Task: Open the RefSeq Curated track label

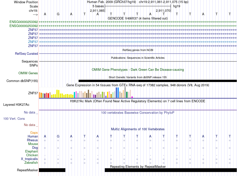Action: click(x=26, y=53)
